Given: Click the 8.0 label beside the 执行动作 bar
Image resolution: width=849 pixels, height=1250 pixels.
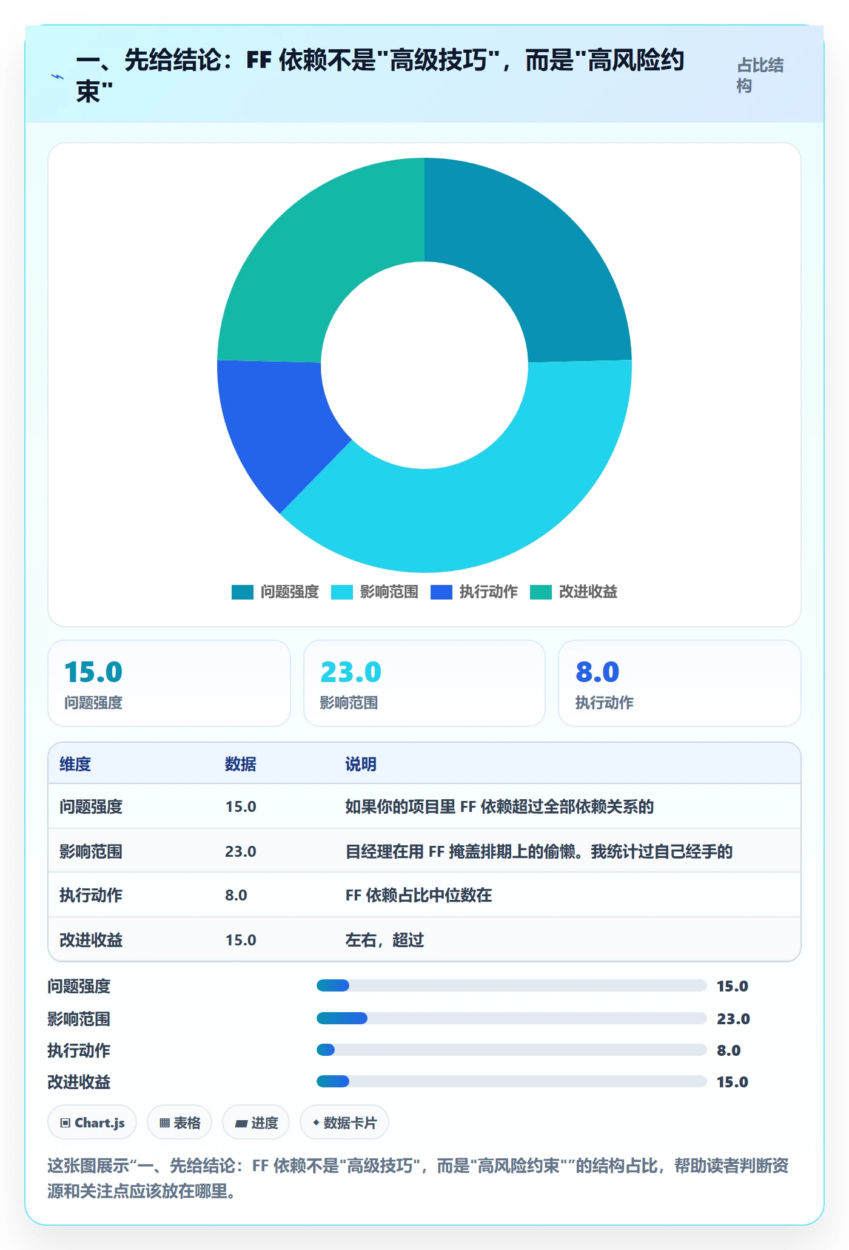Looking at the screenshot, I should (728, 1050).
